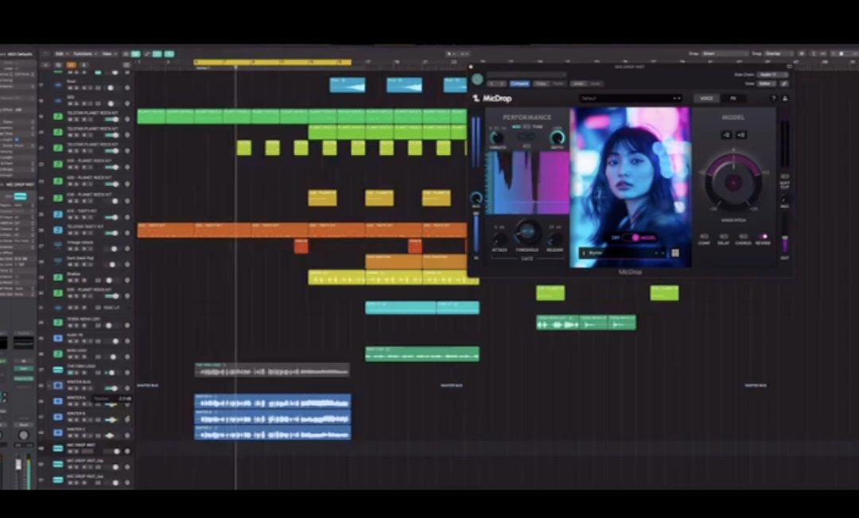Click the large Voice Pitch dial
This screenshot has width=859, height=518.
[x=733, y=183]
